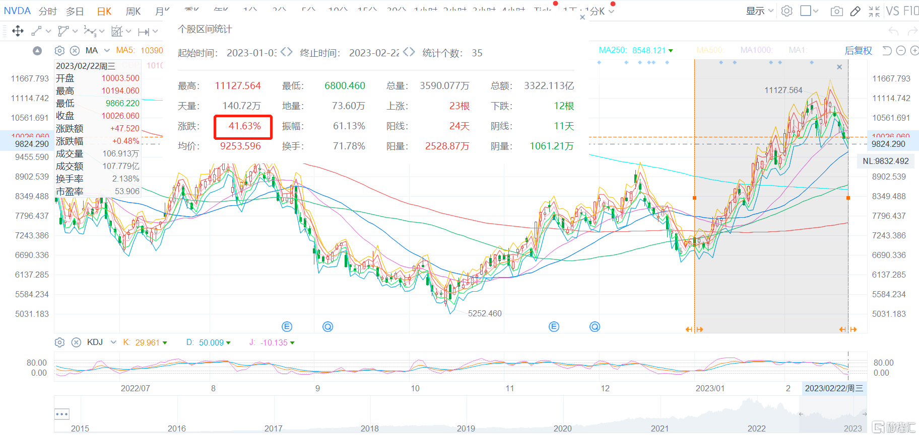Remove the KDJ indicator with its X icon

click(x=76, y=342)
